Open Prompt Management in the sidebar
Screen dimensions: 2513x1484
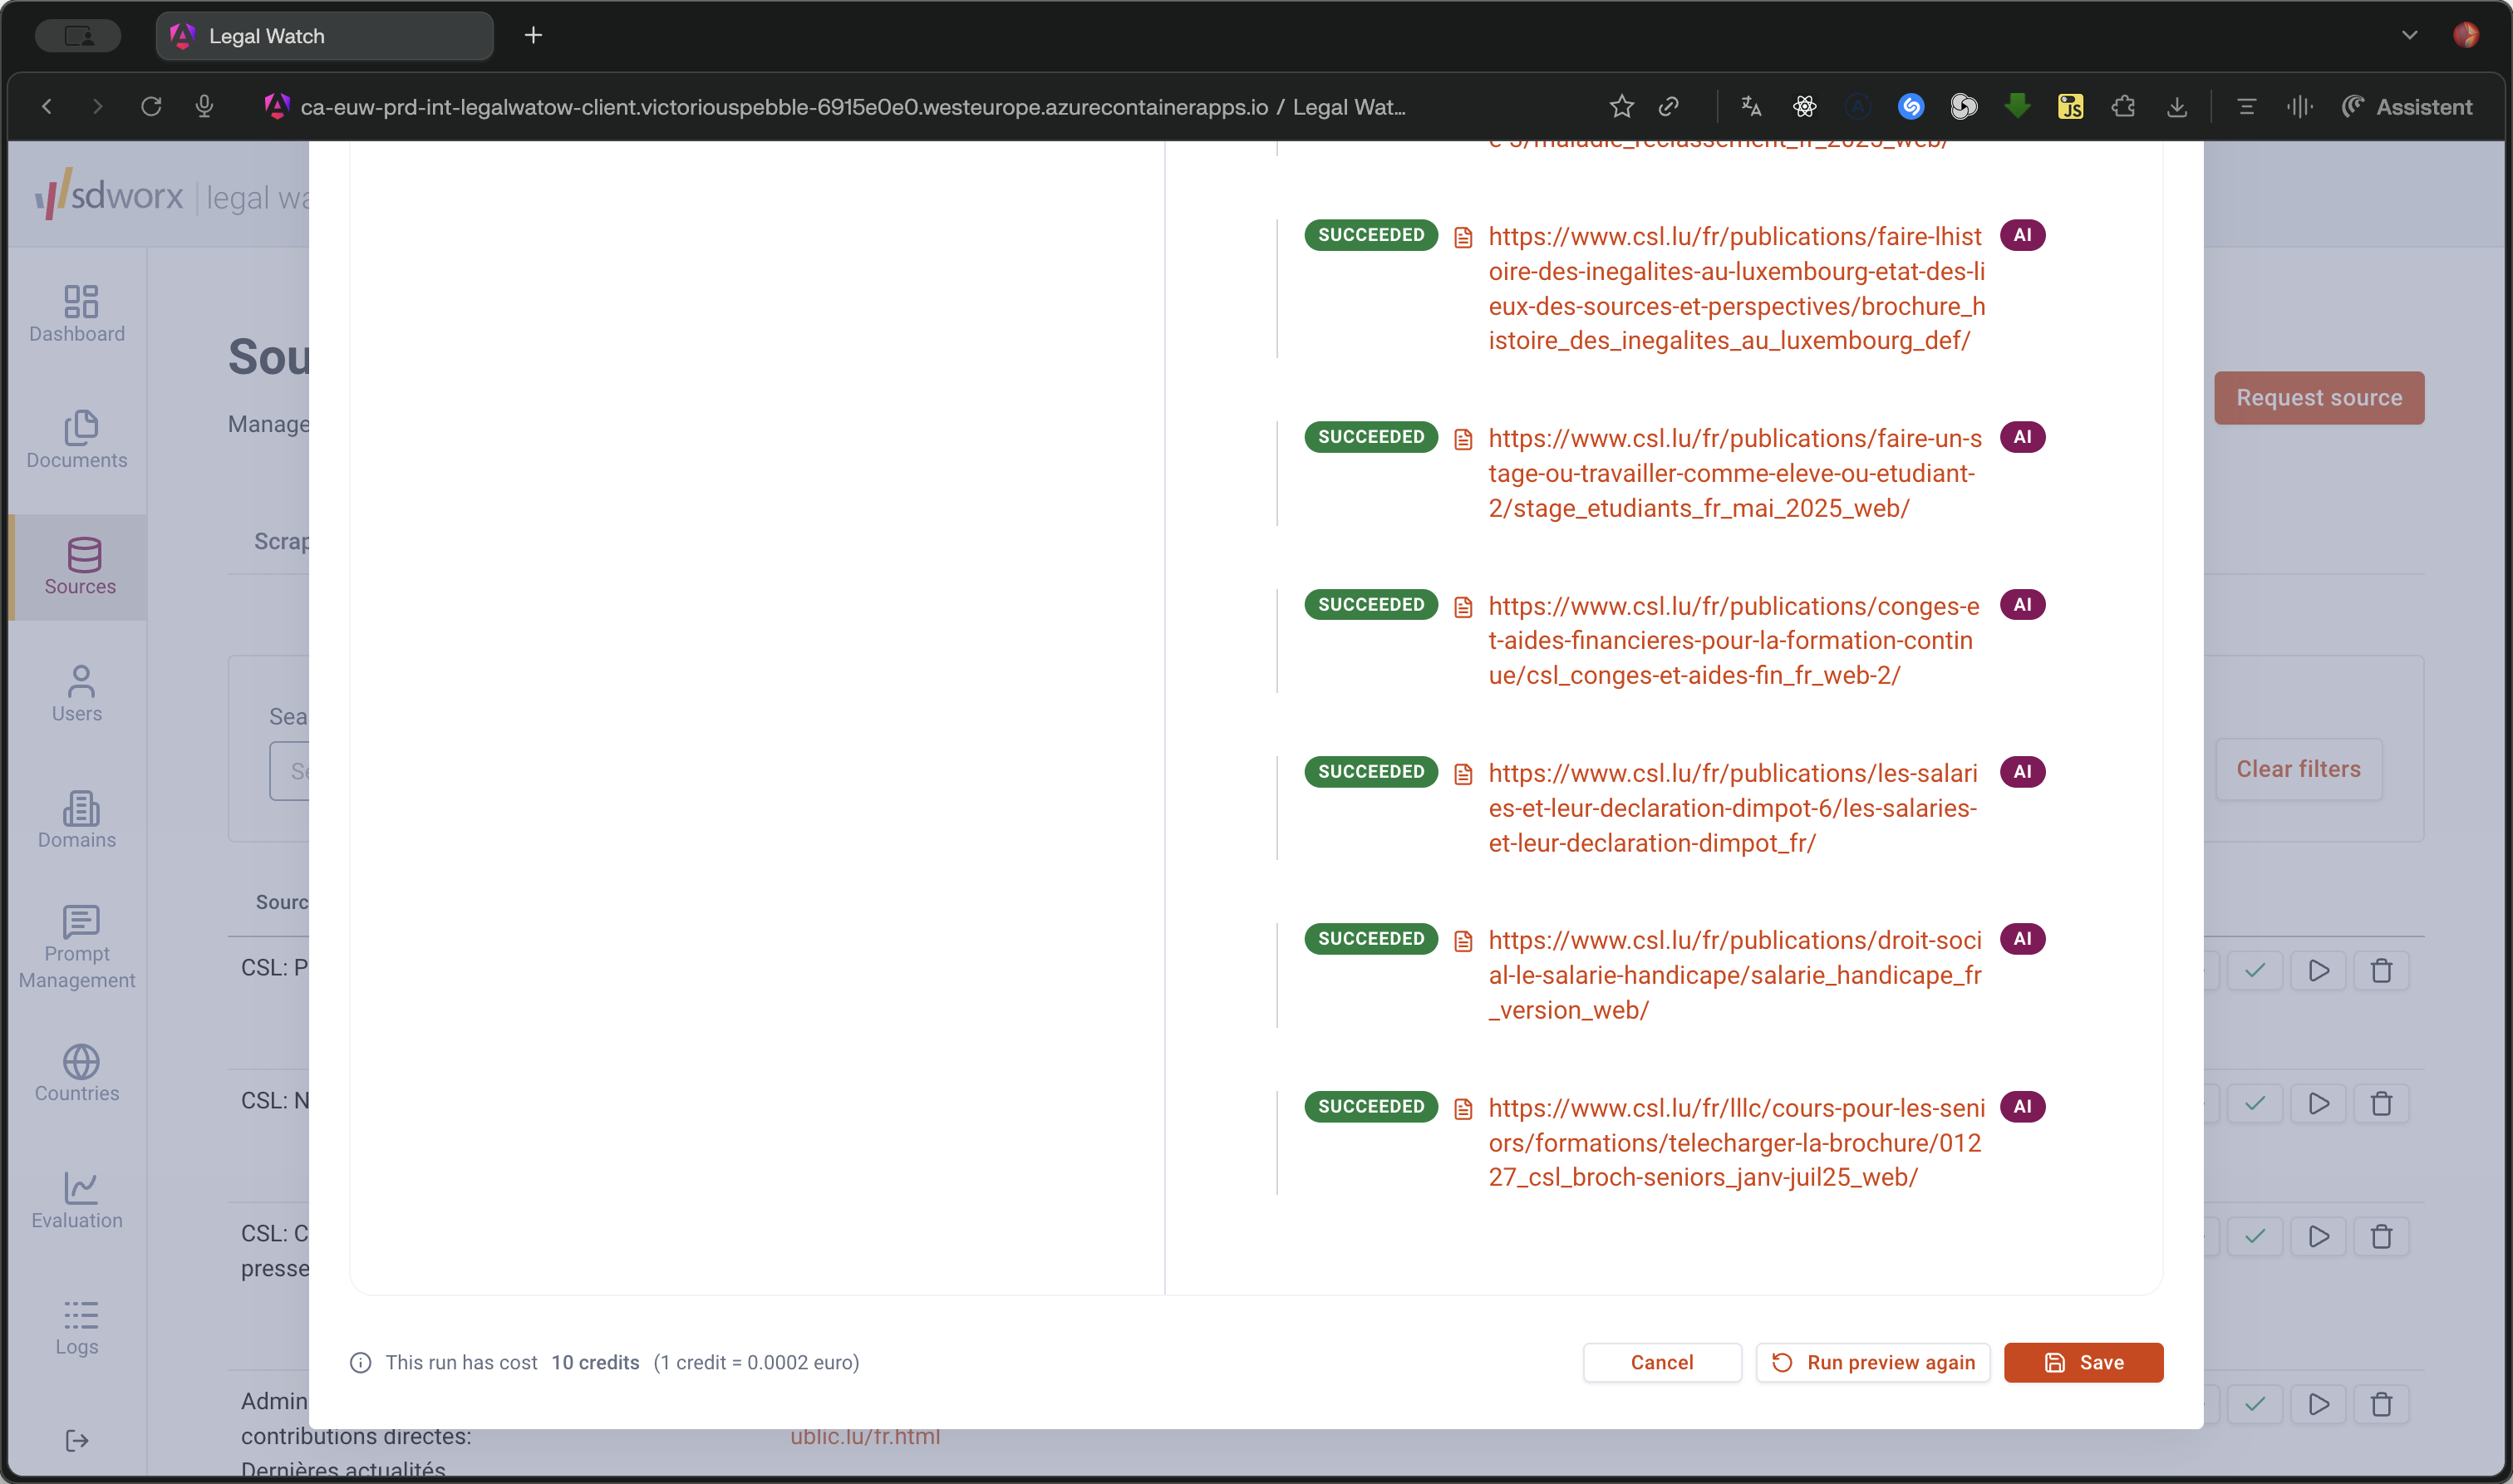[77, 948]
